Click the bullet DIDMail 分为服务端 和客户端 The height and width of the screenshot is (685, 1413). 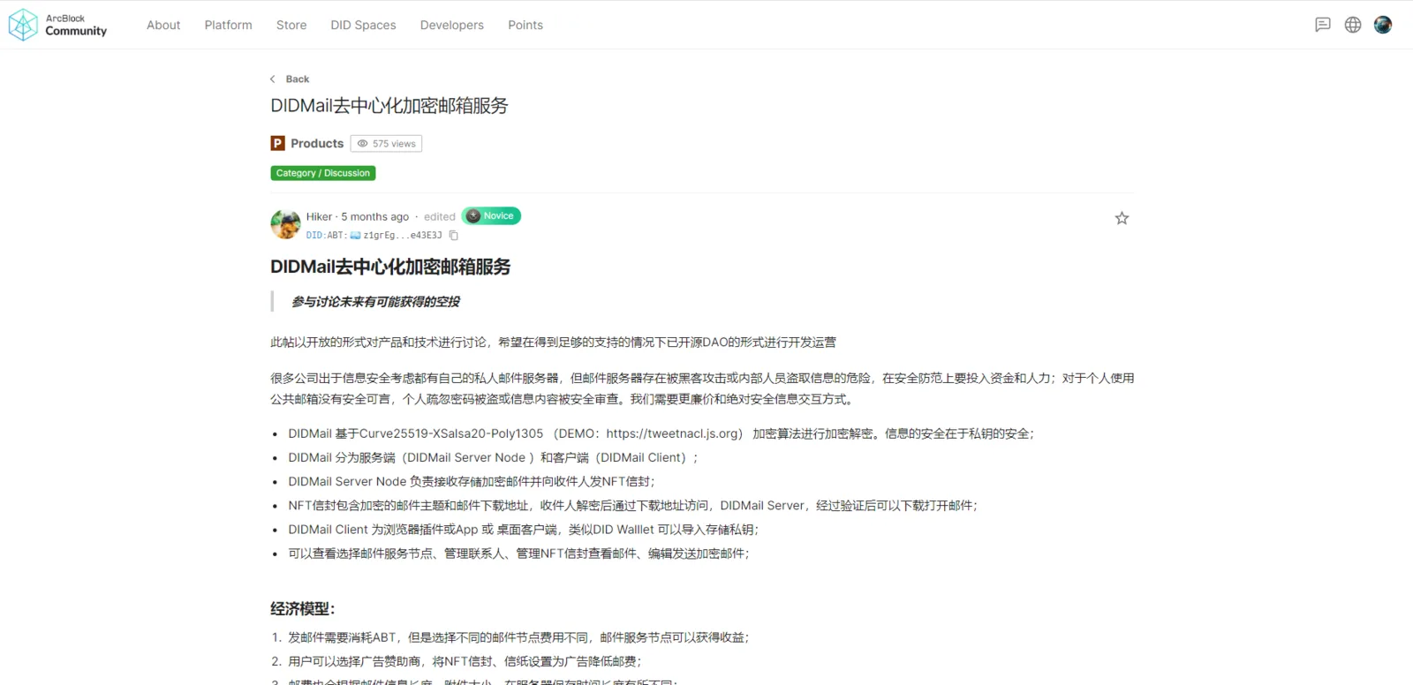point(494,457)
